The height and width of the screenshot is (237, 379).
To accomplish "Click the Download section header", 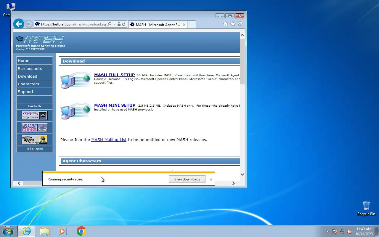I will [150, 61].
